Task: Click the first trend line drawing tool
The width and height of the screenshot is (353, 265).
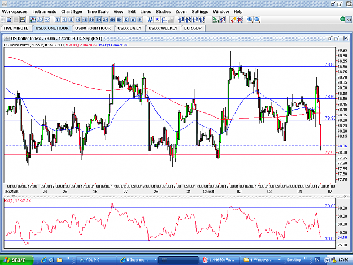Action: tap(181, 20)
